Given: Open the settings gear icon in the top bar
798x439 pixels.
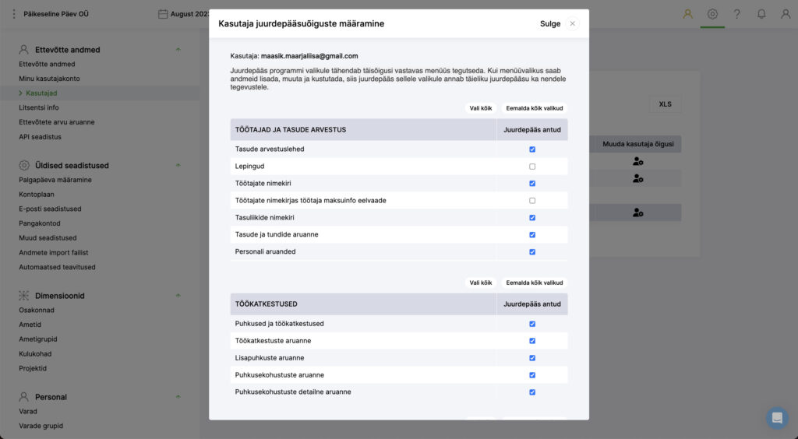Looking at the screenshot, I should [712, 14].
